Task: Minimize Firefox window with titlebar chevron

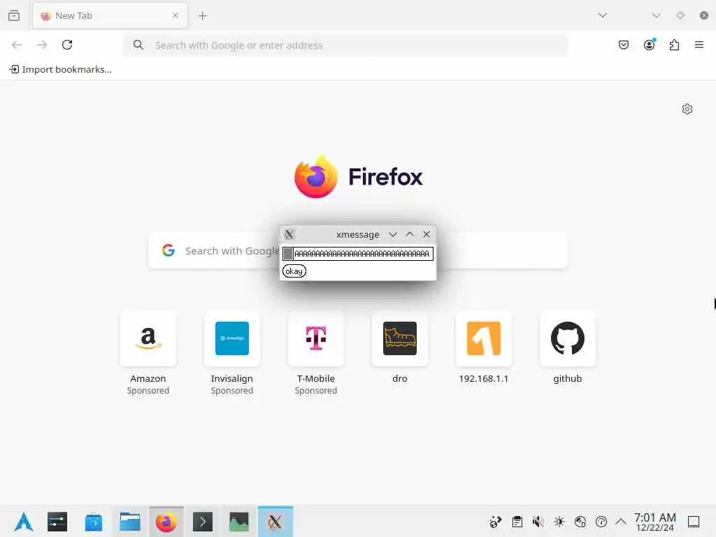Action: tap(656, 15)
